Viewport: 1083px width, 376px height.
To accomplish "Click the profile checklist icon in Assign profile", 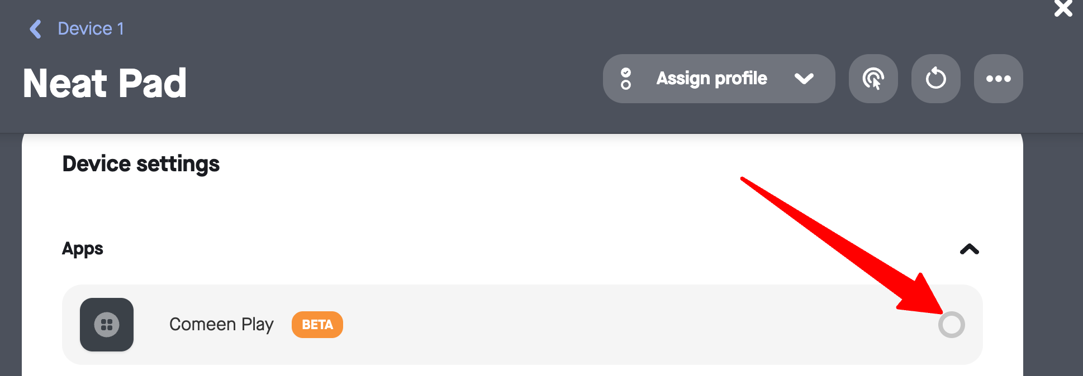I will [626, 79].
